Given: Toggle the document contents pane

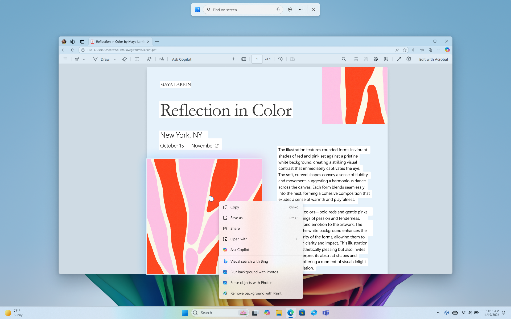Looking at the screenshot, I should (65, 59).
